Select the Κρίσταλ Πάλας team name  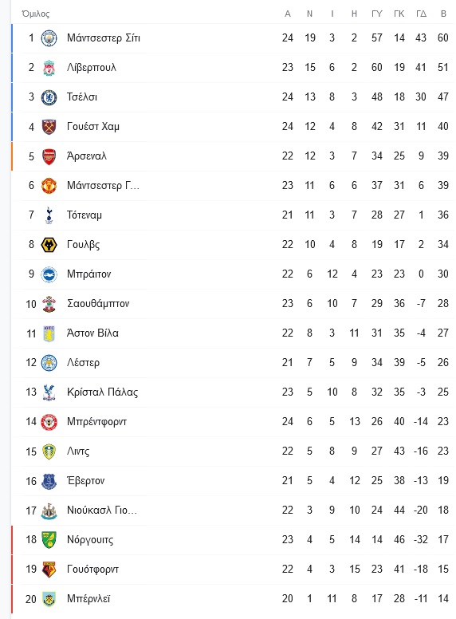[103, 392]
